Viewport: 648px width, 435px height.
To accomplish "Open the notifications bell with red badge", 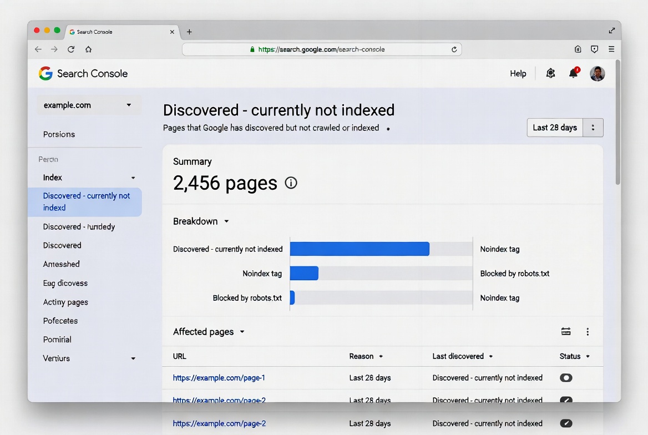I will click(x=574, y=73).
